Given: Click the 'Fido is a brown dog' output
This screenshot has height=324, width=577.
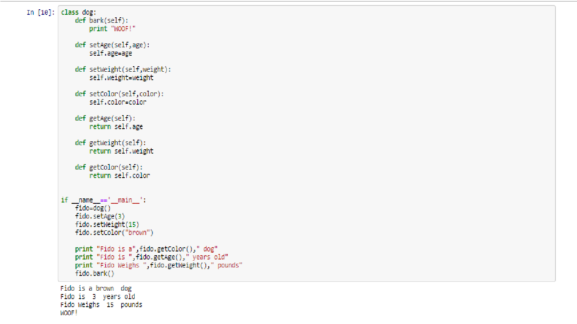Looking at the screenshot, I should pos(96,289).
